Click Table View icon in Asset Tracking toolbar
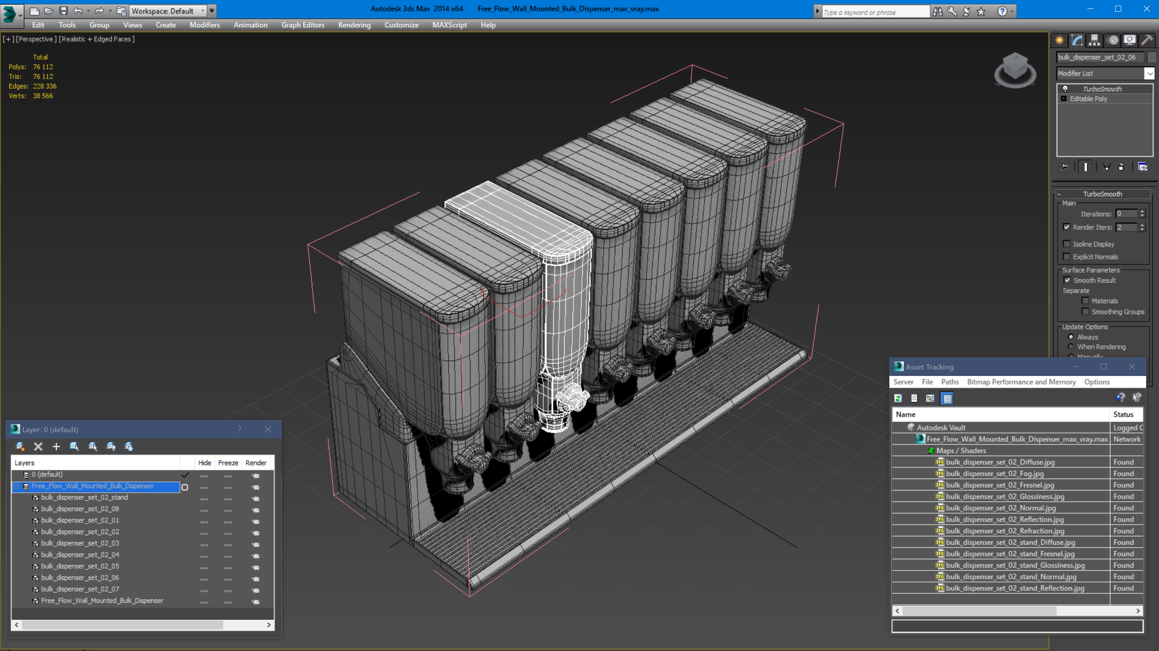This screenshot has height=651, width=1159. 947,398
